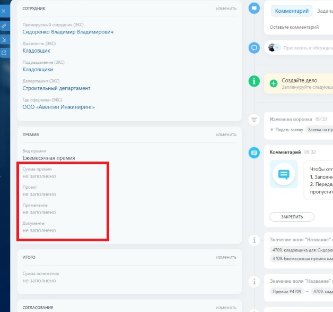Switch to the 'Комментарий' tab
The width and height of the screenshot is (333, 312).
coord(291,11)
